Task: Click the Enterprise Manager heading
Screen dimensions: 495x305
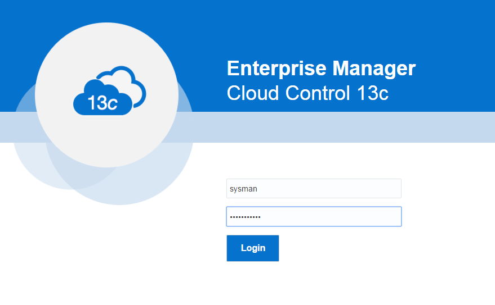Action: pyautogui.click(x=321, y=68)
